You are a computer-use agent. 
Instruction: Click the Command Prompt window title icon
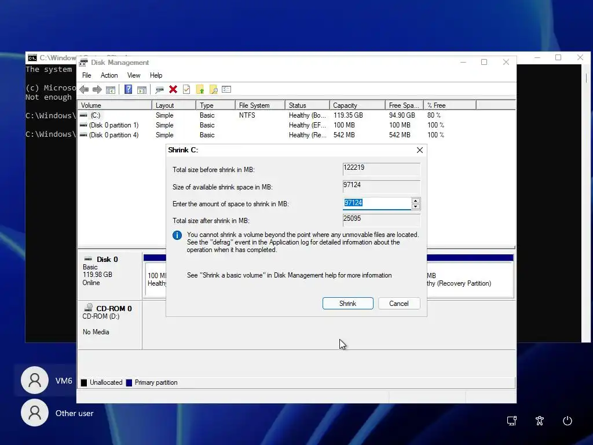pos(32,57)
